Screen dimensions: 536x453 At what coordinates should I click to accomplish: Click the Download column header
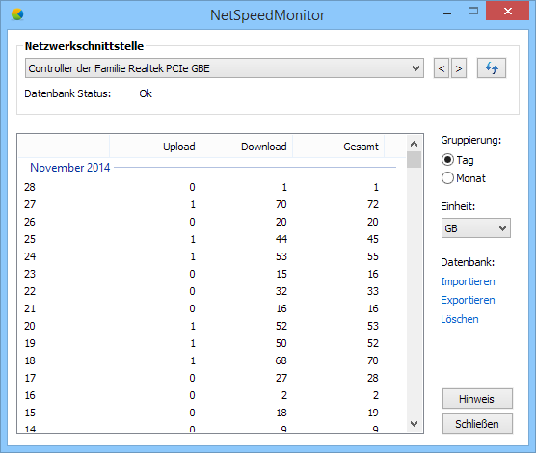pyautogui.click(x=247, y=147)
